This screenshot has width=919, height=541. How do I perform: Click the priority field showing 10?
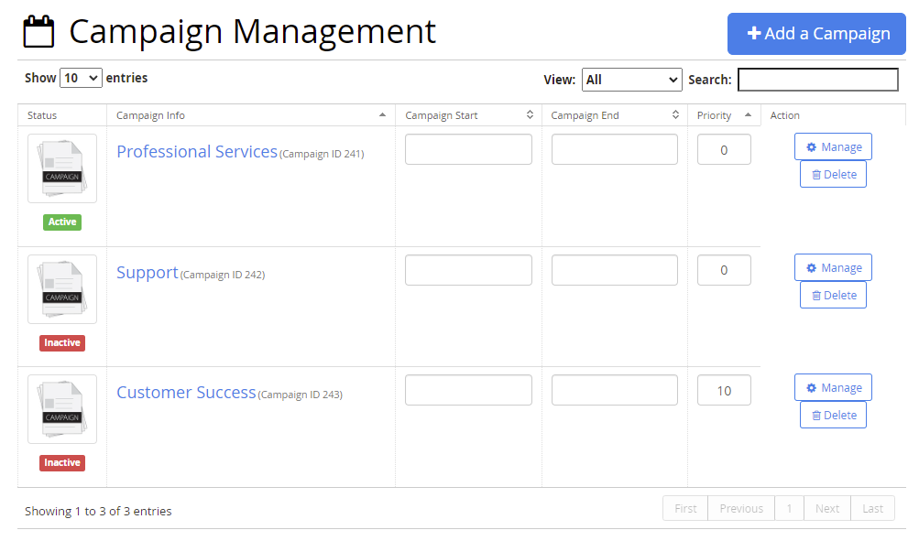[x=724, y=390]
